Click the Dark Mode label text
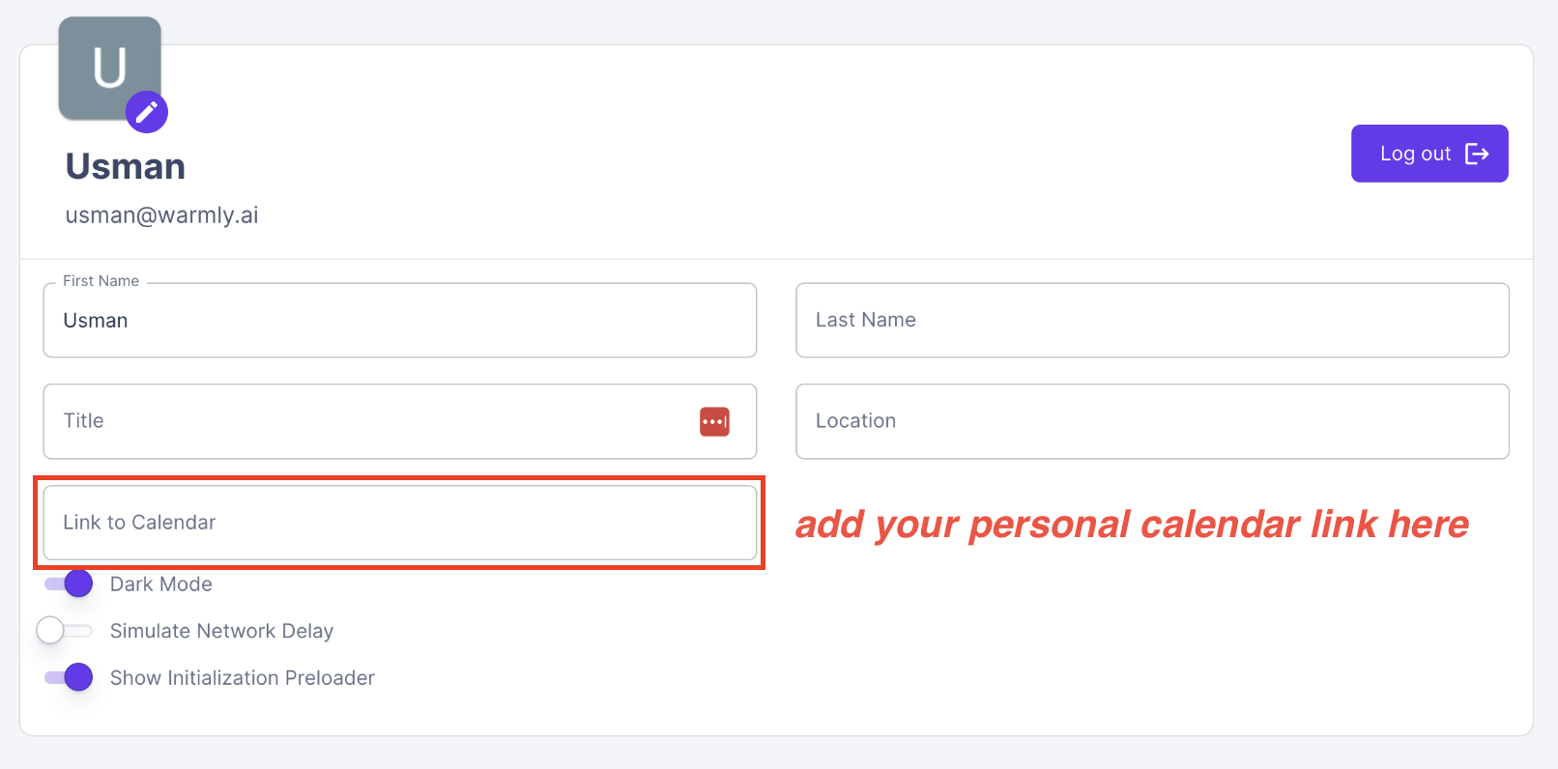 pyautogui.click(x=161, y=584)
